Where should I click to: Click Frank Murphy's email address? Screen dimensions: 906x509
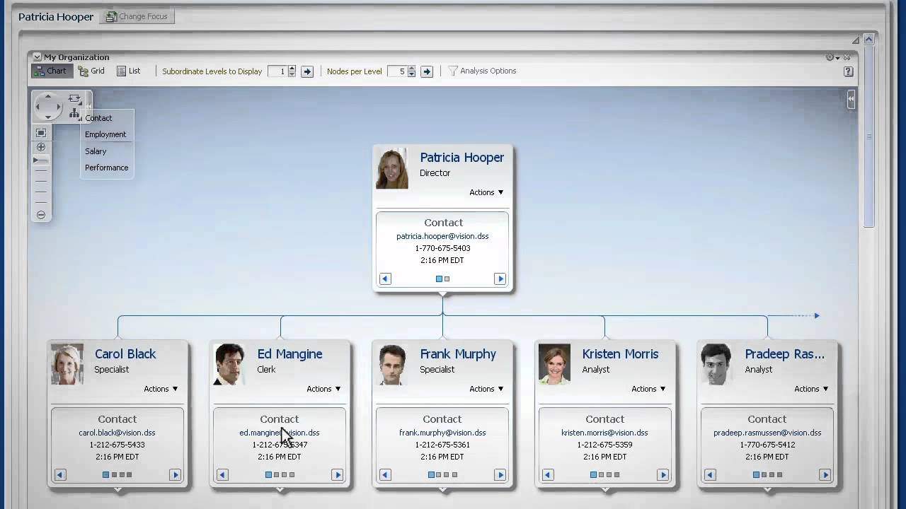(x=442, y=433)
